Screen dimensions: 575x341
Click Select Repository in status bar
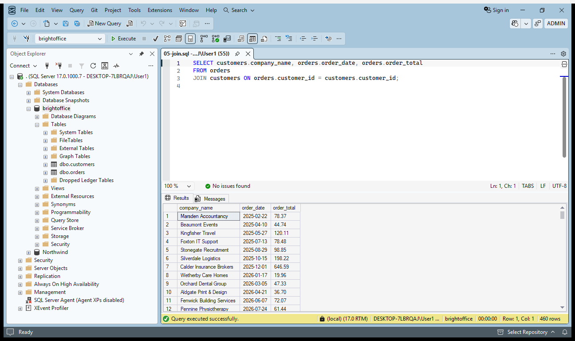click(x=526, y=332)
